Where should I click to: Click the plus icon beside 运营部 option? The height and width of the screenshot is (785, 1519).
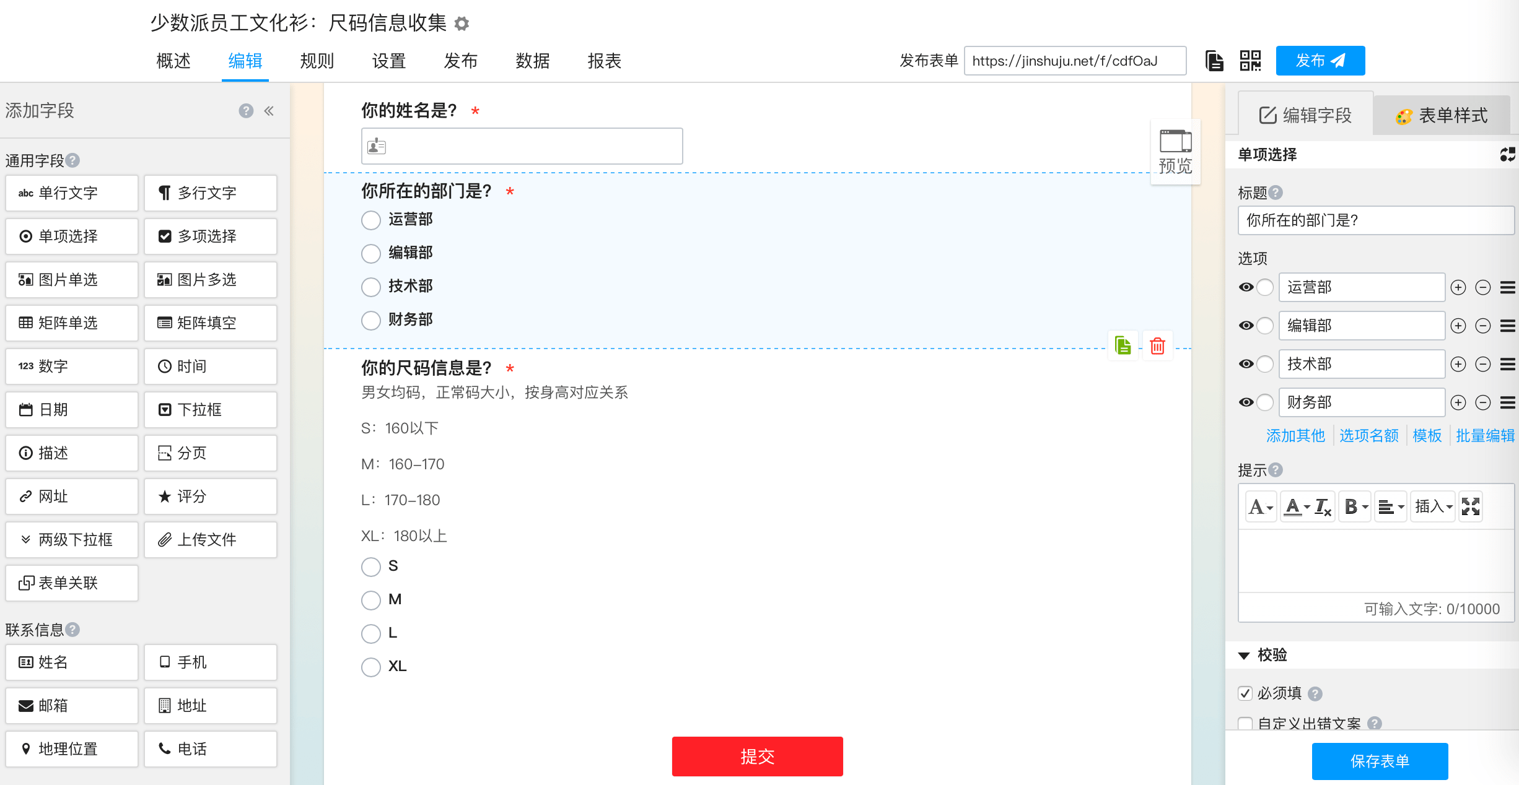tap(1458, 287)
